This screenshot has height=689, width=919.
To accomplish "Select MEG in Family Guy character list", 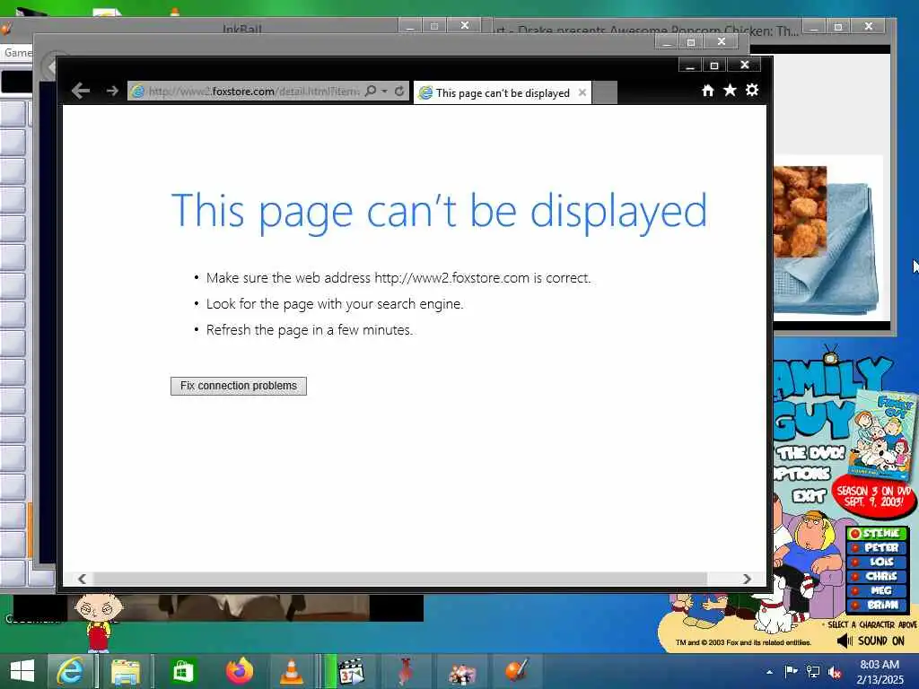I will click(876, 590).
